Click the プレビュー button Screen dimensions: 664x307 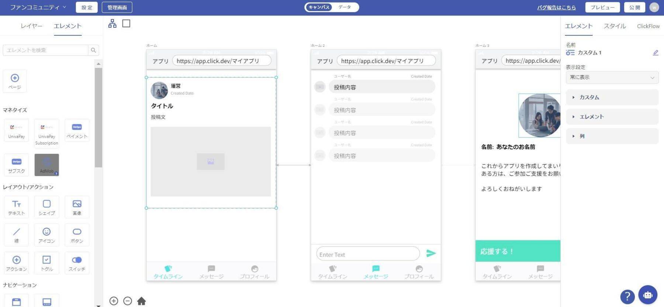[602, 7]
